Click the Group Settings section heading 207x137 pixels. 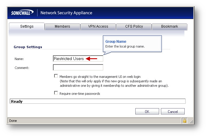click(x=28, y=47)
